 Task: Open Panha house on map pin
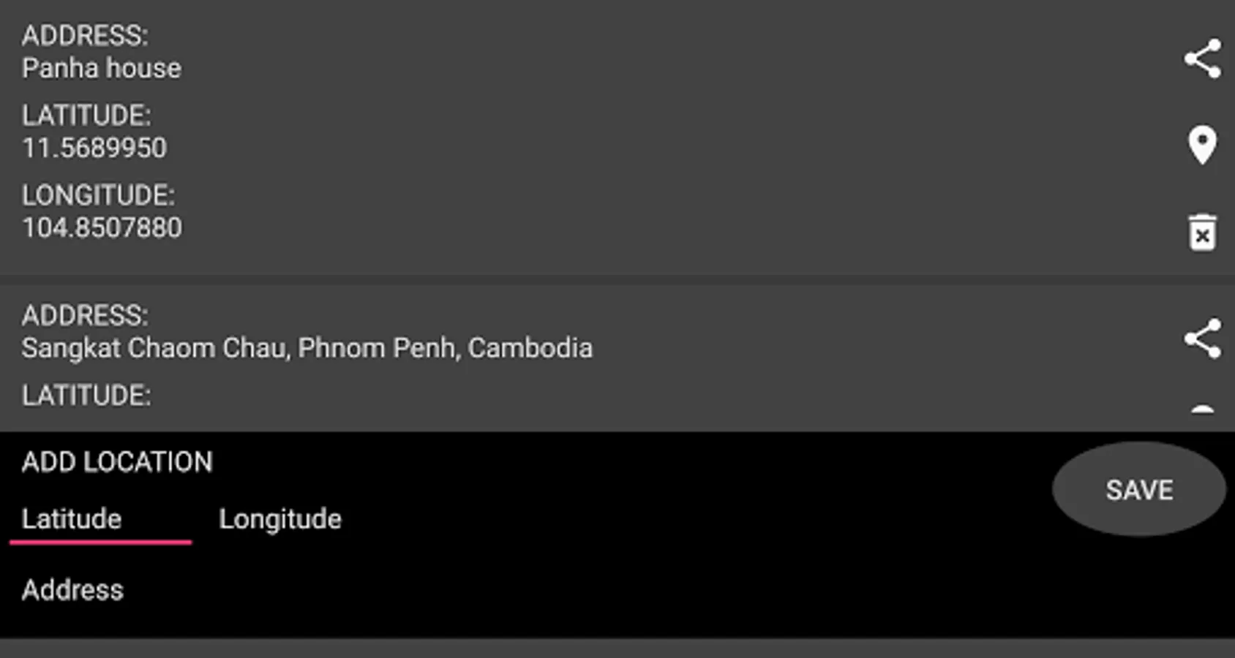coord(1202,144)
